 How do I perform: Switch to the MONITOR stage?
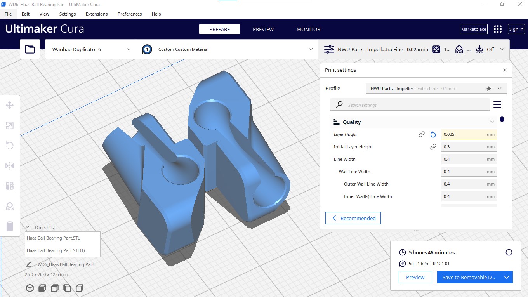click(309, 29)
